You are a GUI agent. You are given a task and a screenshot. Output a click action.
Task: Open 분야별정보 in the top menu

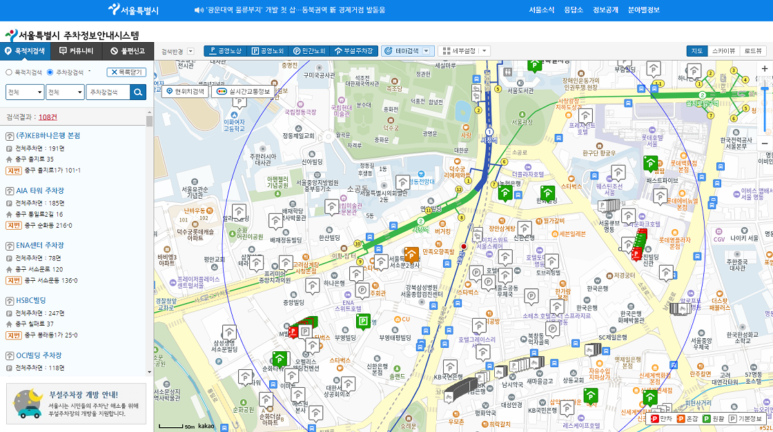643,10
